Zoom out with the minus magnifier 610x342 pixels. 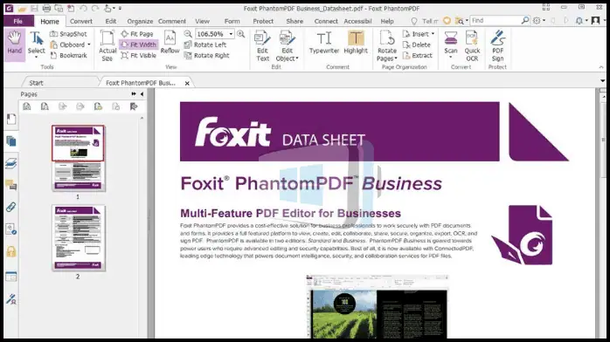[188, 34]
